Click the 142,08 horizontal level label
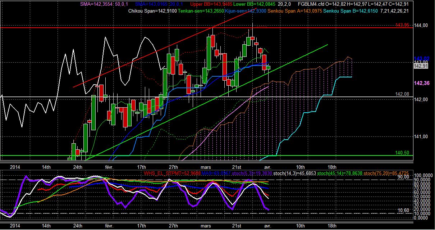This screenshot has width=435, height=230. coord(402,94)
